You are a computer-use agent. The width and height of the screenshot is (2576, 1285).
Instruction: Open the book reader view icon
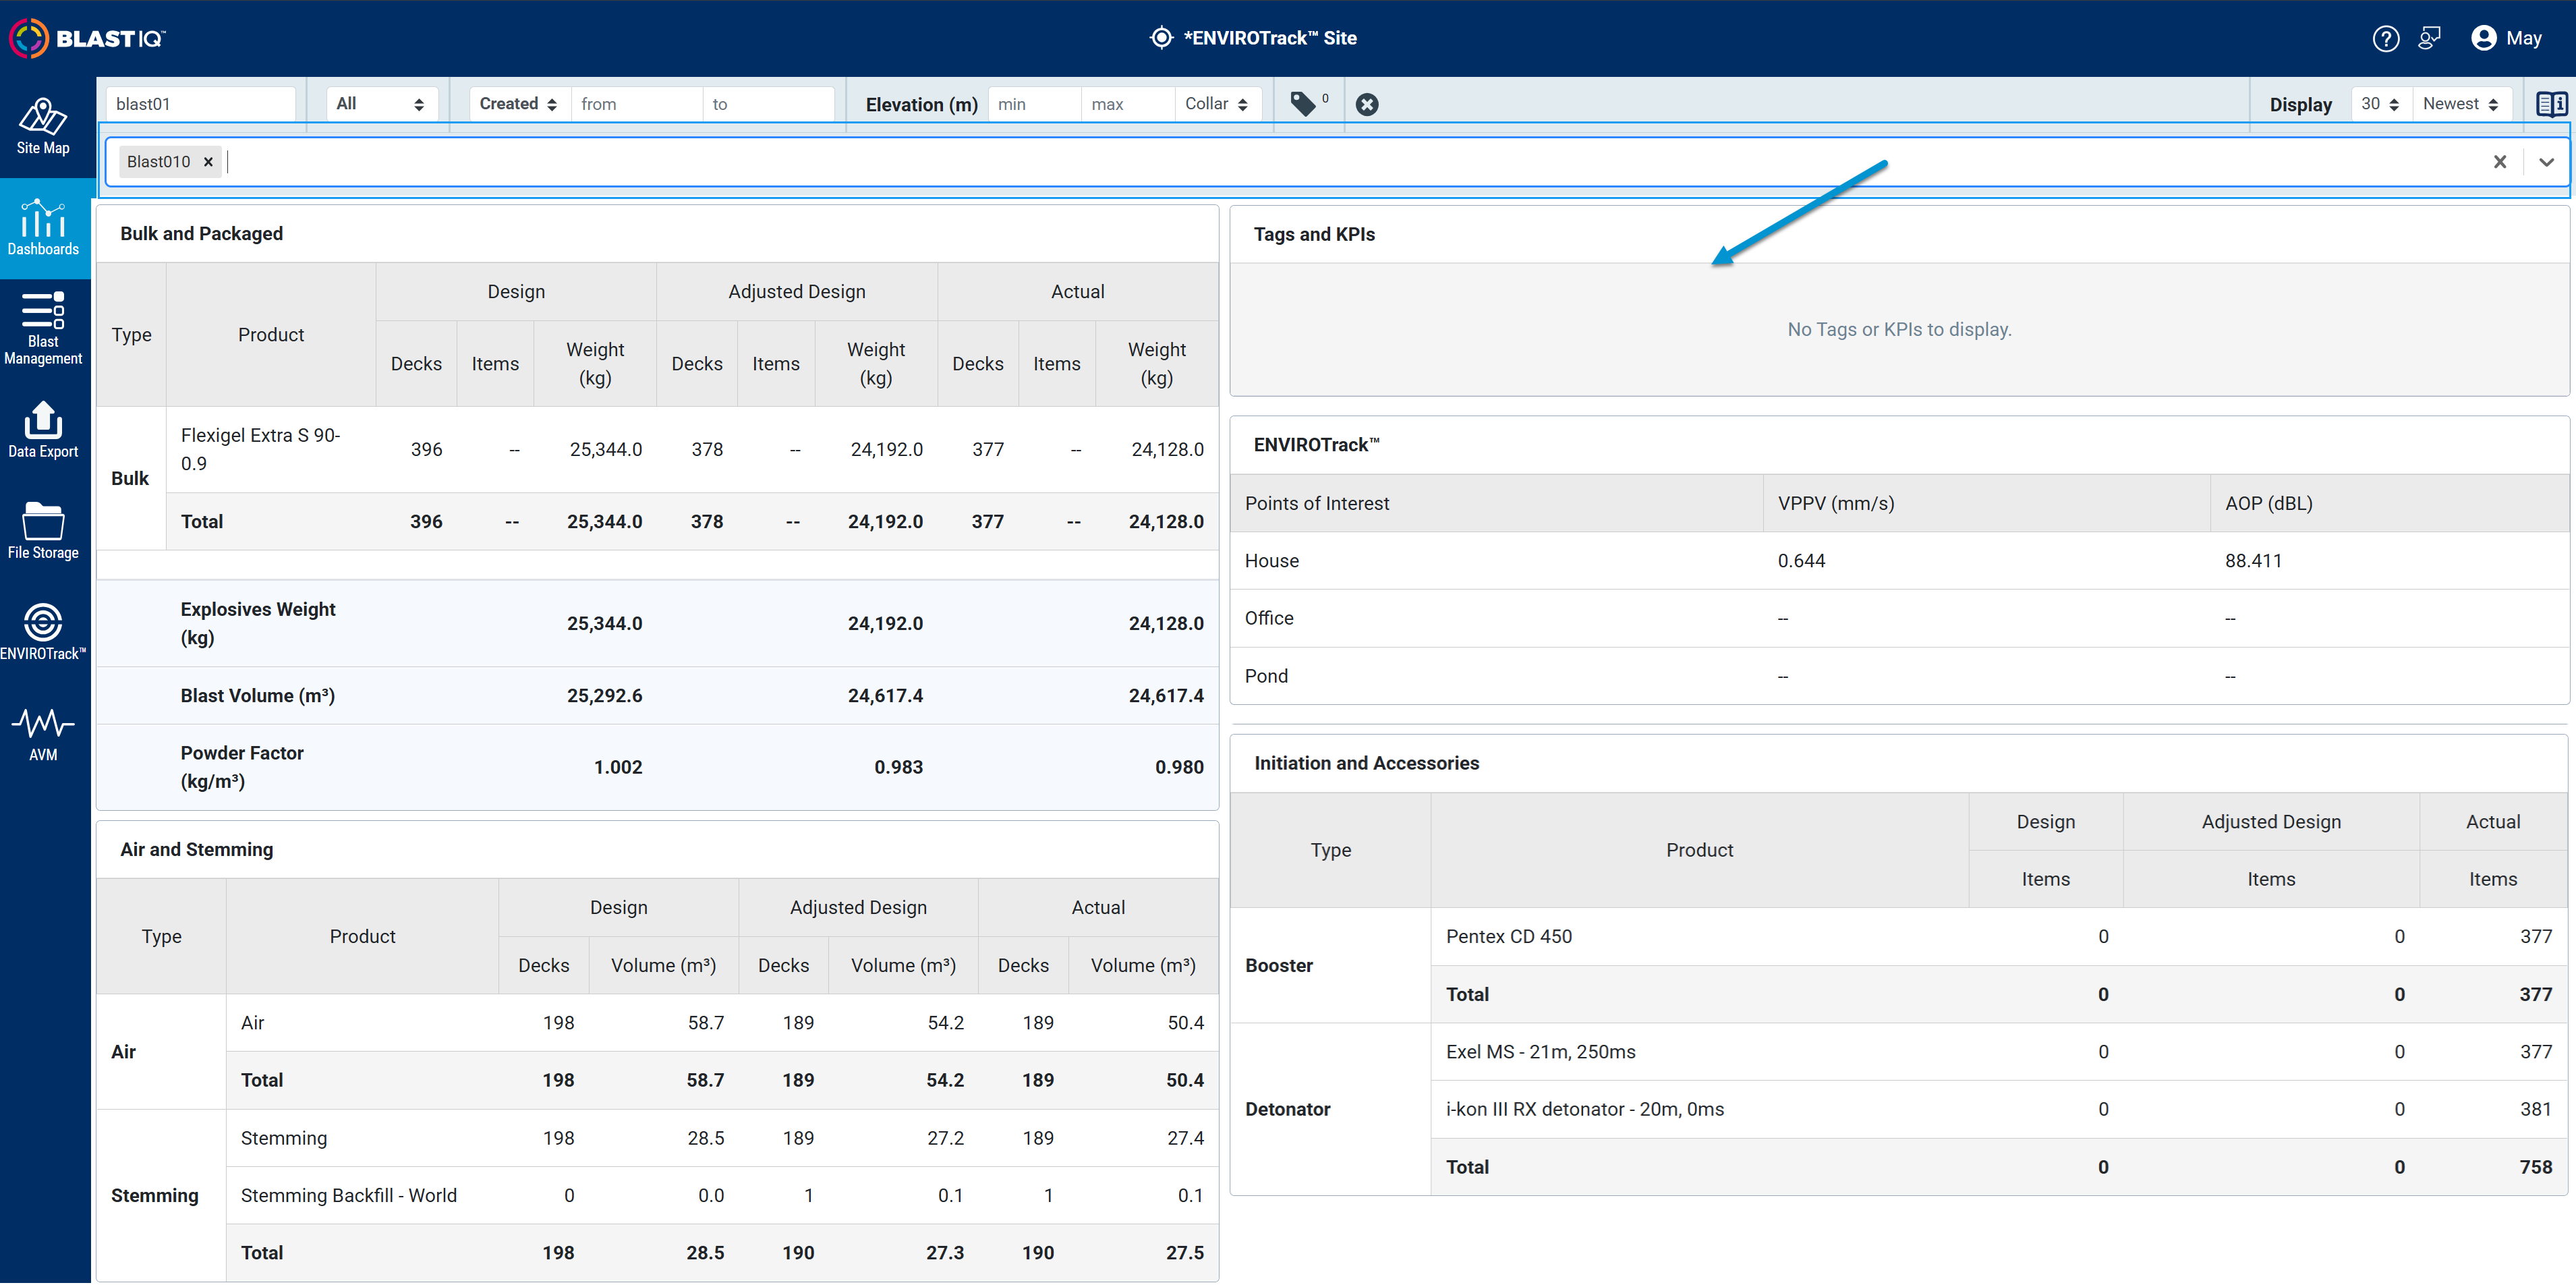coord(2551,104)
